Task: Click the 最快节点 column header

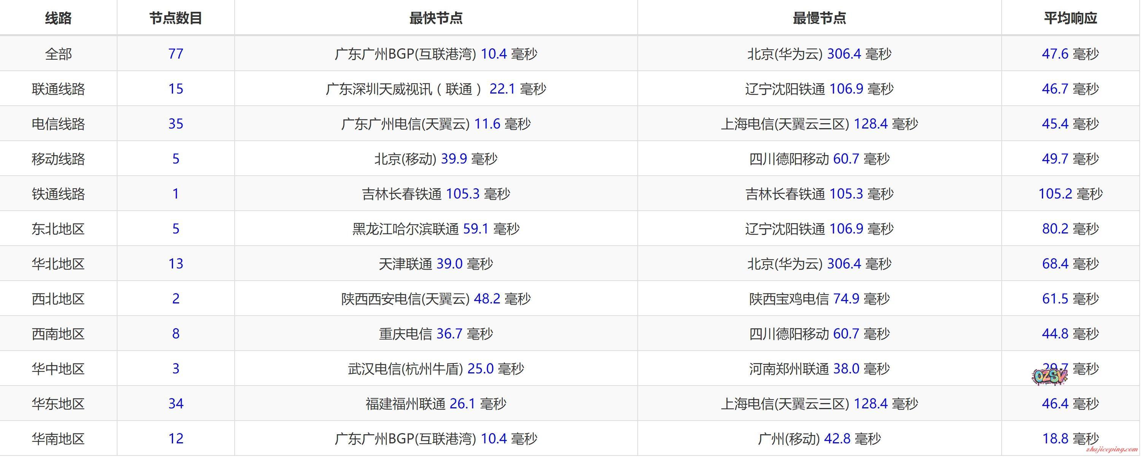Action: tap(435, 18)
